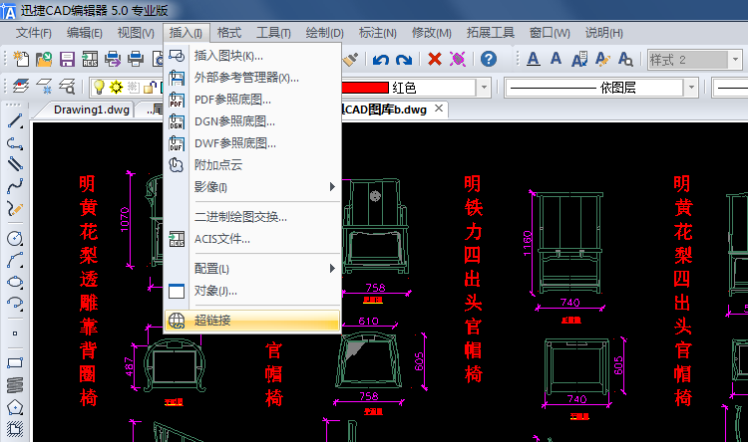This screenshot has width=748, height=442.
Task: Click the red X delete icon
Action: [435, 59]
